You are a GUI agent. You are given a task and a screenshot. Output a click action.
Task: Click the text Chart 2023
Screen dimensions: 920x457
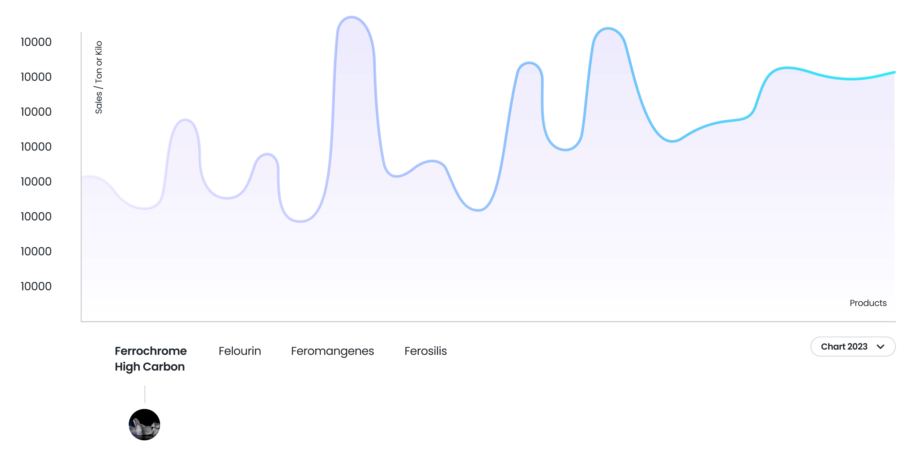click(x=844, y=347)
